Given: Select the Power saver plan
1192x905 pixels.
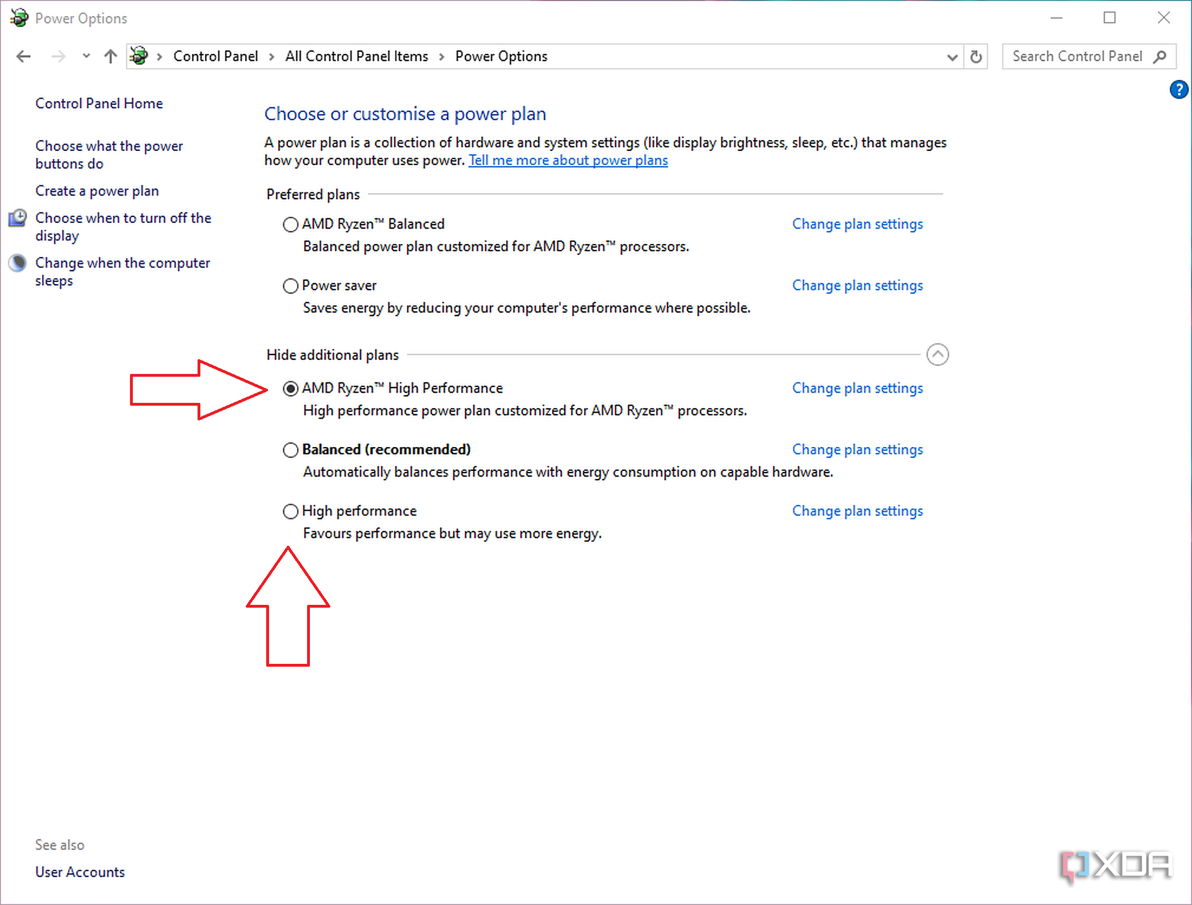Looking at the screenshot, I should coord(290,286).
